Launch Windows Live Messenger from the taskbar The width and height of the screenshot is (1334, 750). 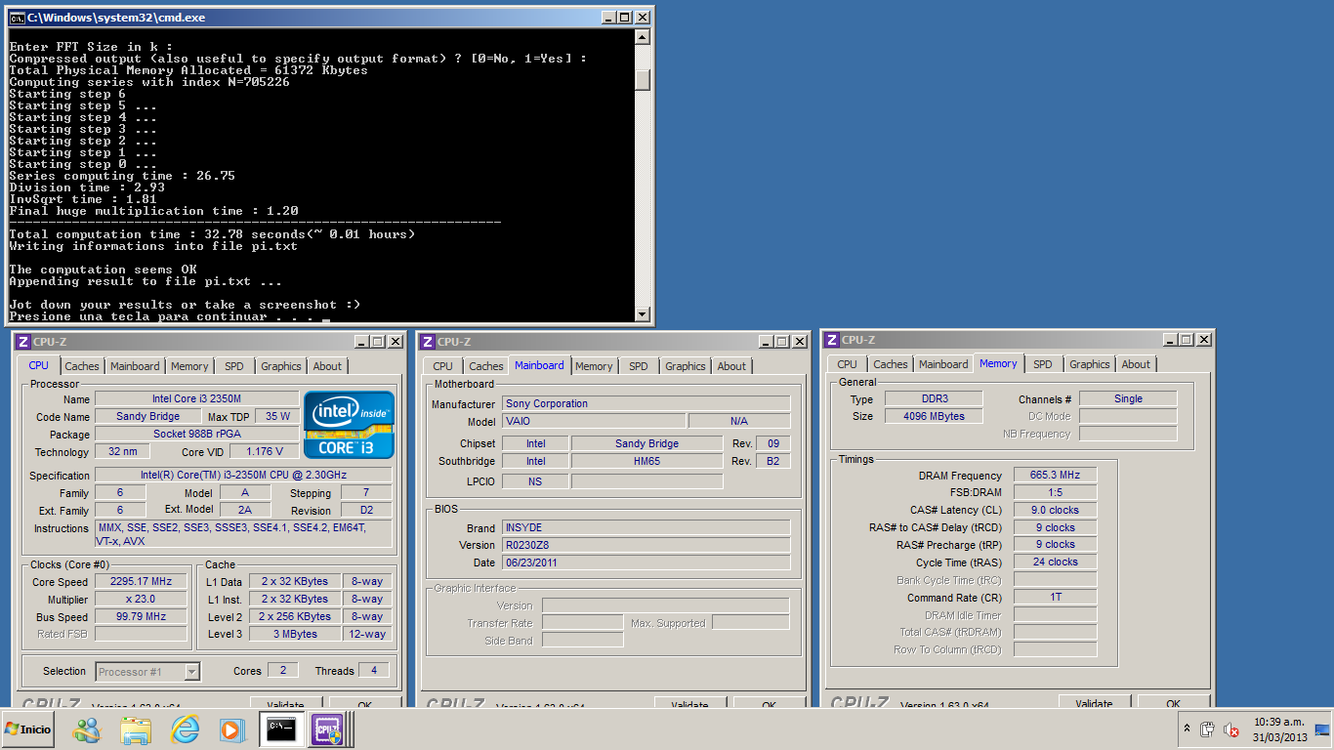pos(87,729)
